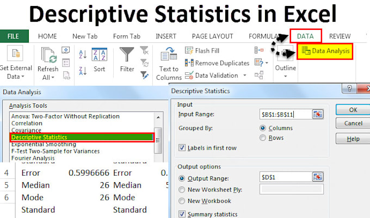Click the Help button in dialog
This screenshot has height=218, width=370.
pyautogui.click(x=353, y=139)
